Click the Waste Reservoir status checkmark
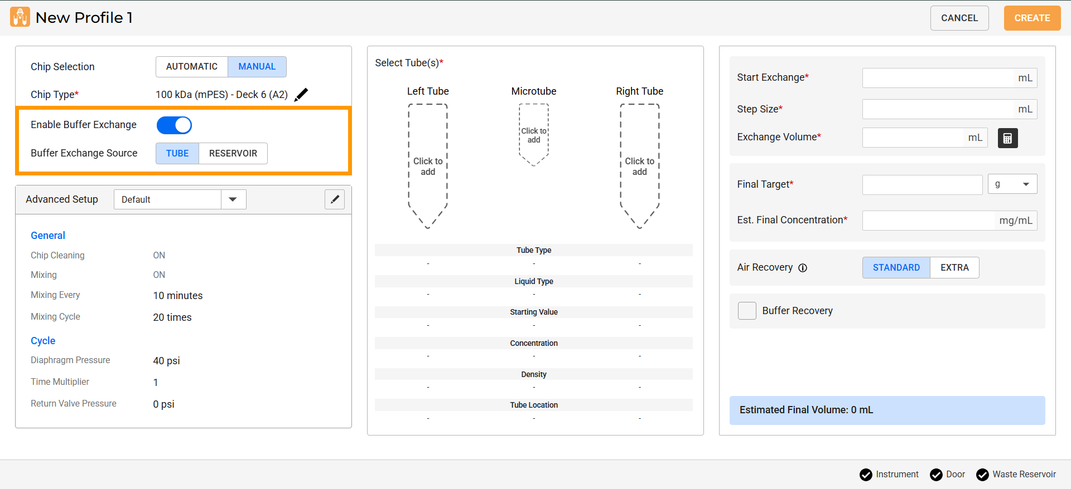This screenshot has width=1071, height=489. 982,475
